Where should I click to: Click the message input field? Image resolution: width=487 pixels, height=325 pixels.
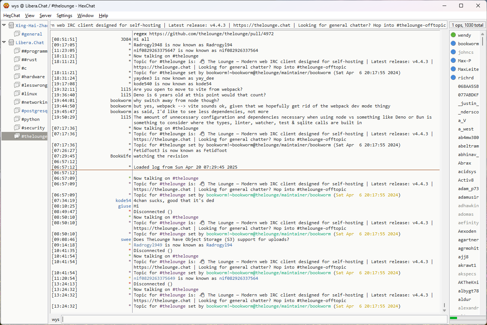coord(254,319)
